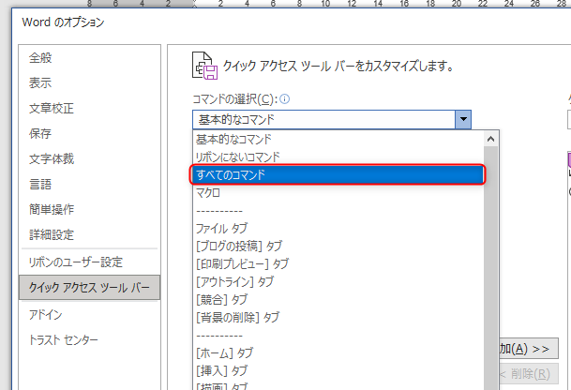The image size is (571, 390).
Task: Click the dropdown list scrollbar track
Action: (x=491, y=269)
